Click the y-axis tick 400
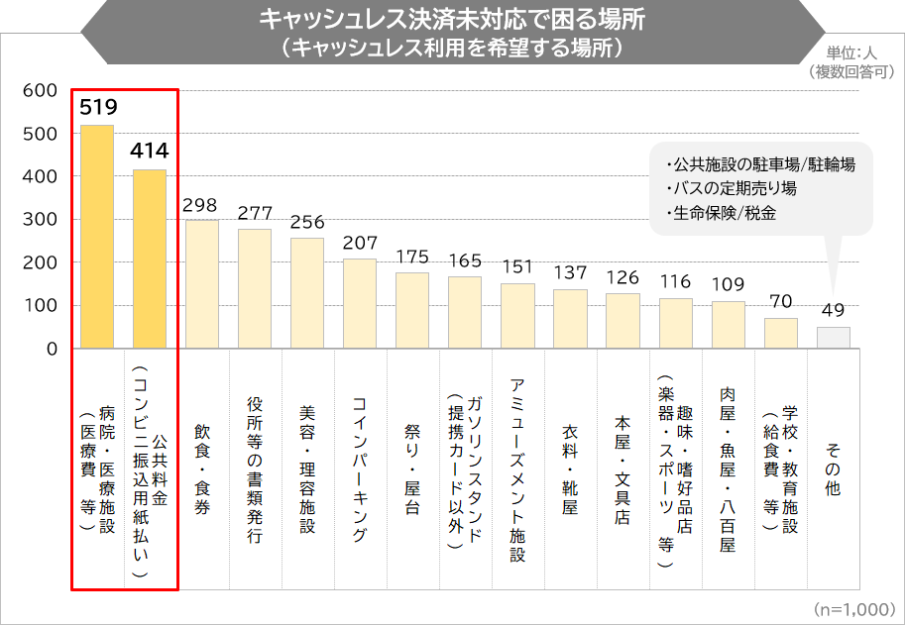The image size is (905, 625). click(x=40, y=176)
